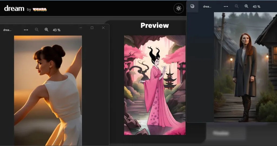Viewport: 277px width, 146px height.
Task: Open the three-dot menu in left photo window
Action: tap(26, 30)
